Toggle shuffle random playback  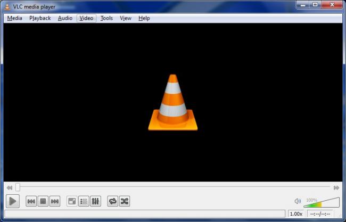[125, 201]
